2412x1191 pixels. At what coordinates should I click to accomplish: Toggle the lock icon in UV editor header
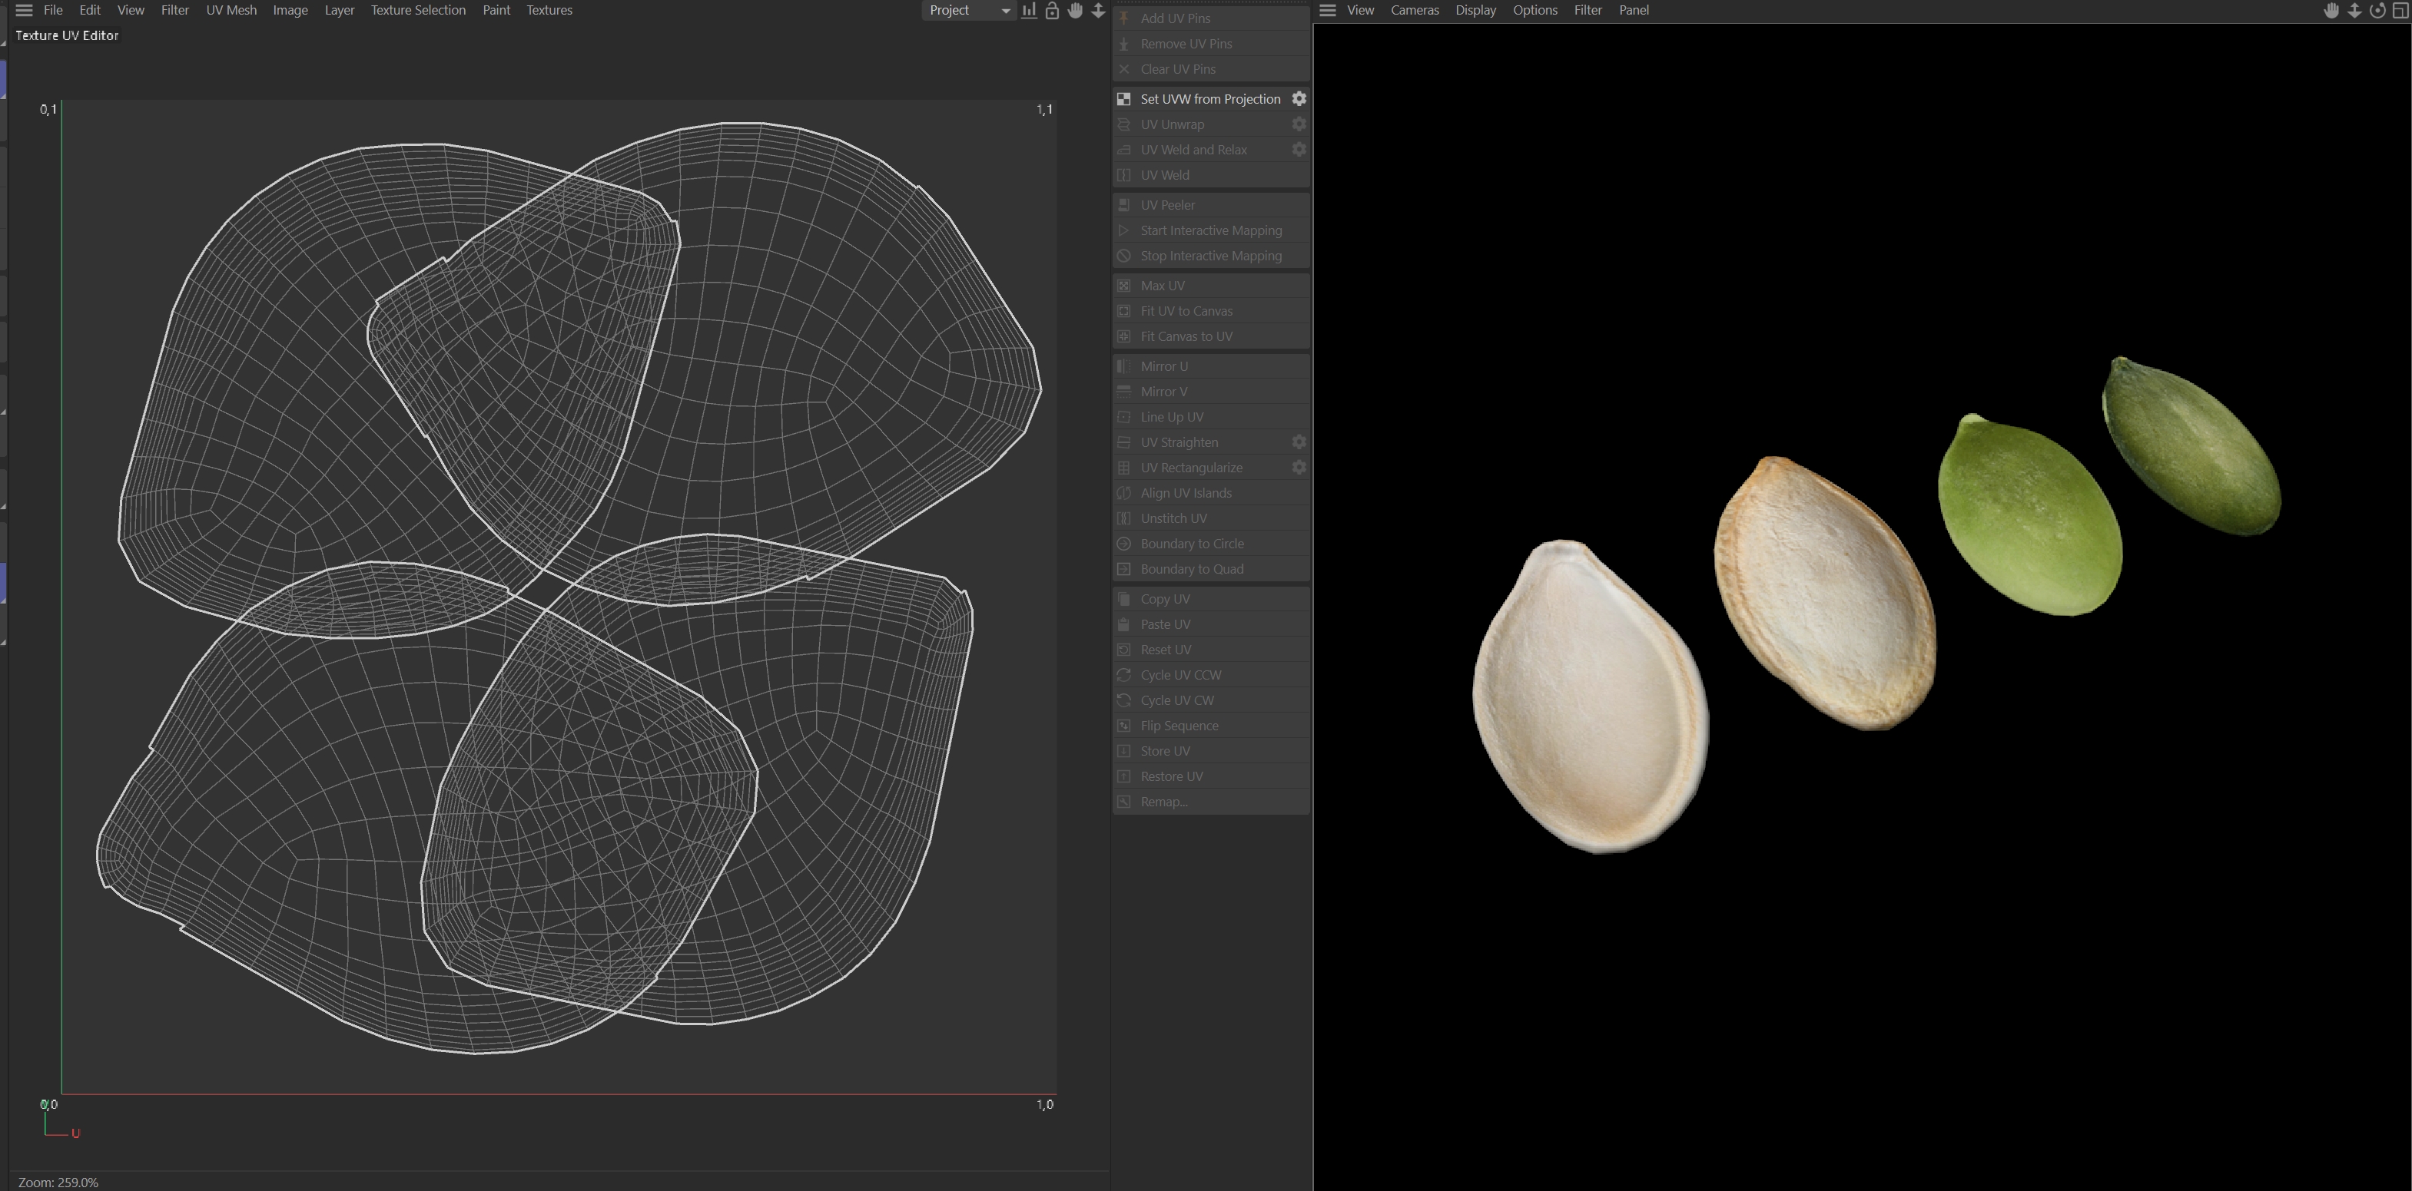point(1051,10)
